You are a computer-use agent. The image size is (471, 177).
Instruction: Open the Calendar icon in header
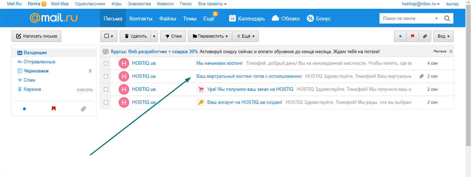pos(232,18)
